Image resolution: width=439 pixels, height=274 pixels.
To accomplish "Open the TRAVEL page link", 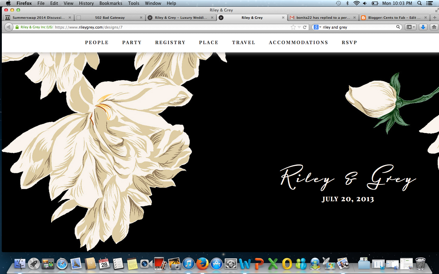I will coord(244,43).
